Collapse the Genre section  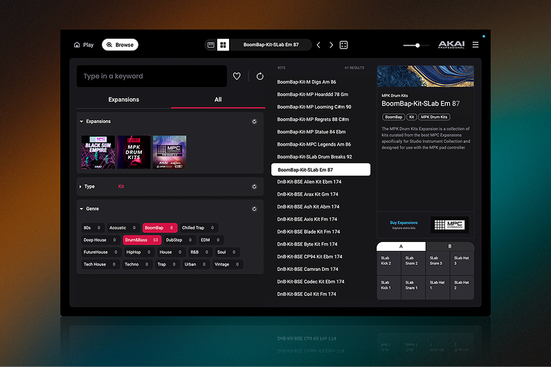(x=81, y=209)
